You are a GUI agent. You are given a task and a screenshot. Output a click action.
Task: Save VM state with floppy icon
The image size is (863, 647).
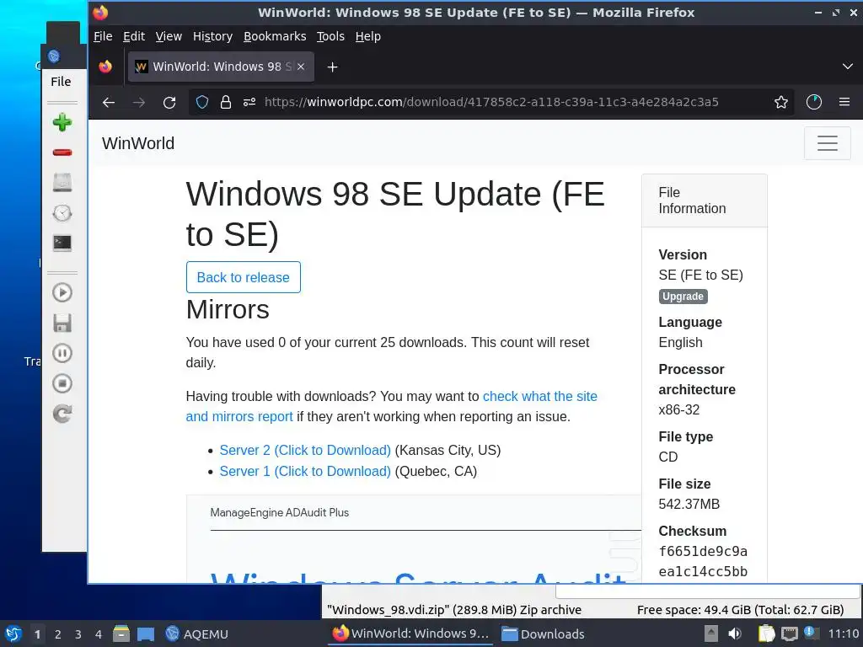tap(62, 323)
